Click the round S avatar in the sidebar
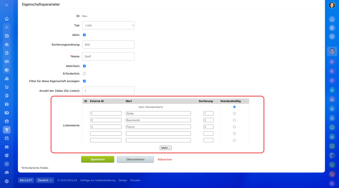This screenshot has width=339, height=188. point(7,164)
